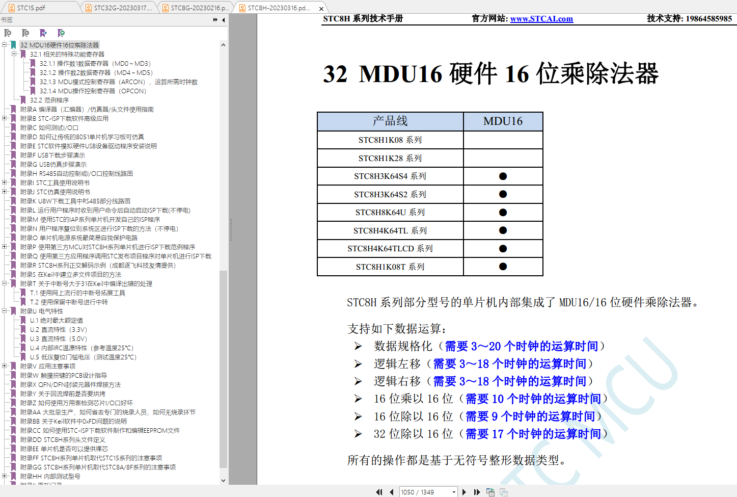
Task: Open bookmark T.2 使用保留中断号进行中转
Action: click(69, 302)
